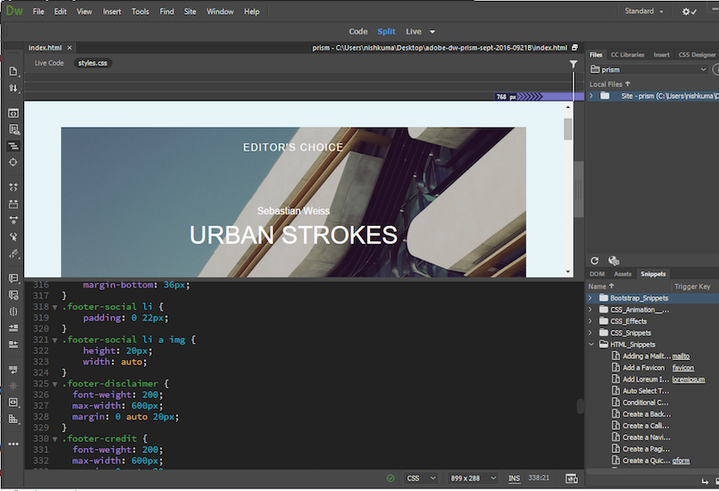Collapse the .footer-social li rule on line 318
The width and height of the screenshot is (719, 491).
(x=55, y=307)
